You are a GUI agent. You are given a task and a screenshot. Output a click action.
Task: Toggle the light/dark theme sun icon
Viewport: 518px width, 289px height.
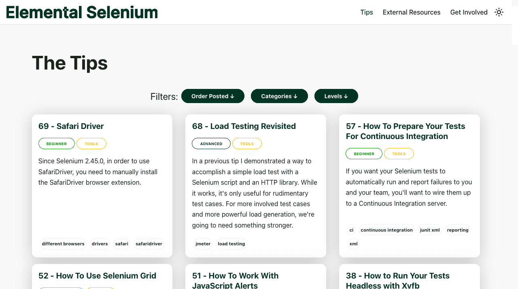pos(499,12)
